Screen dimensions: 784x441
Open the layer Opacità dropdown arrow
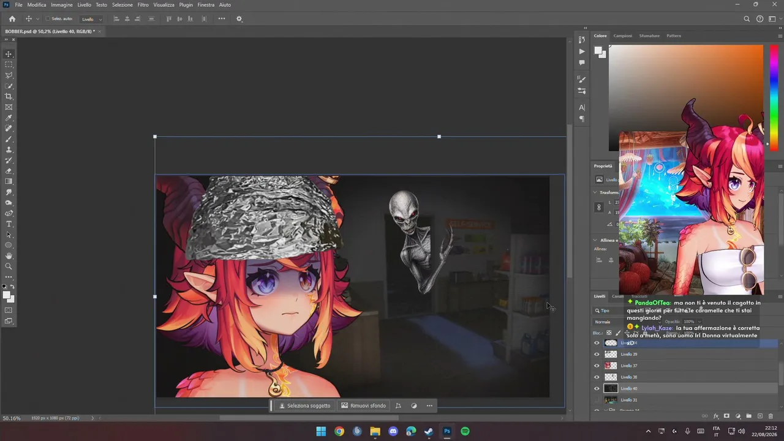699,322
